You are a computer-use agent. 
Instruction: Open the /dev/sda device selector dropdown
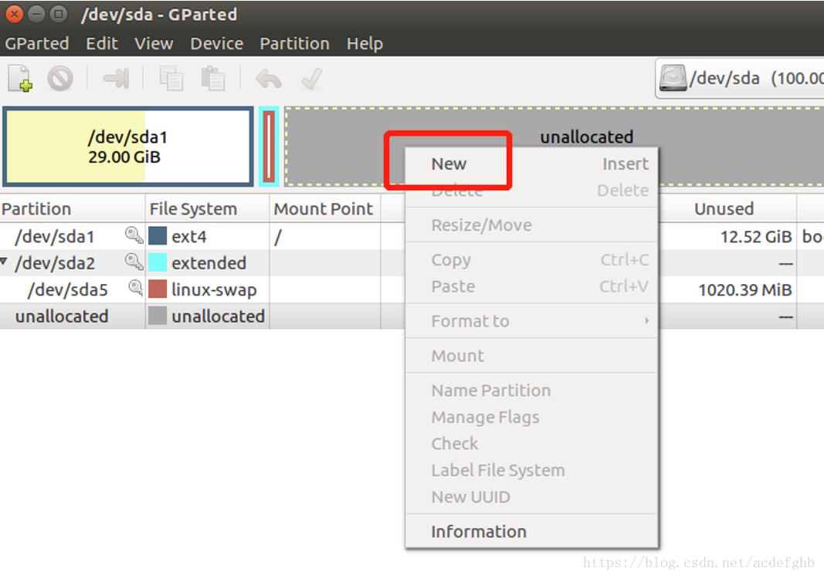(739, 78)
